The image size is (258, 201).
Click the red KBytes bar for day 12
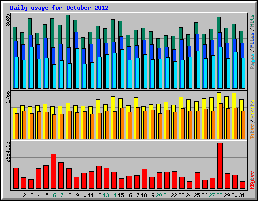[99, 177]
